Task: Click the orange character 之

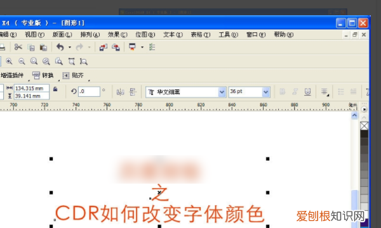Action: 160,193
